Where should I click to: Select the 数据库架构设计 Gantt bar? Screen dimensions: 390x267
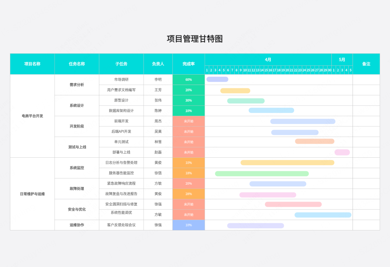[271, 110]
